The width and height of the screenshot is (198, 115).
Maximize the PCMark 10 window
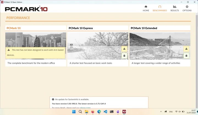click(x=188, y=2)
